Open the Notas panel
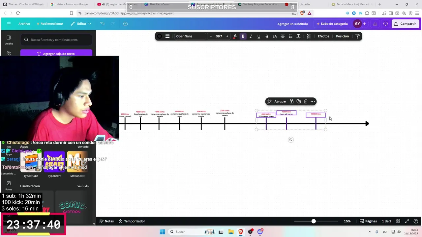The image size is (422, 237). coord(106,221)
